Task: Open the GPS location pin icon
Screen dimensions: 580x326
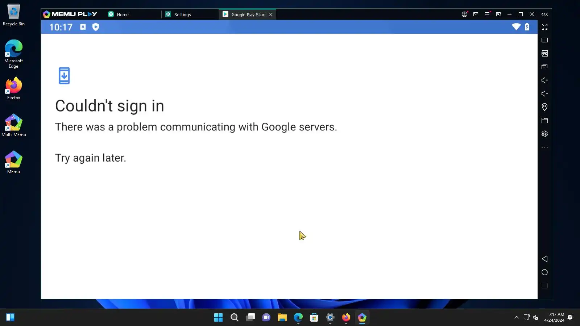Action: pyautogui.click(x=544, y=107)
